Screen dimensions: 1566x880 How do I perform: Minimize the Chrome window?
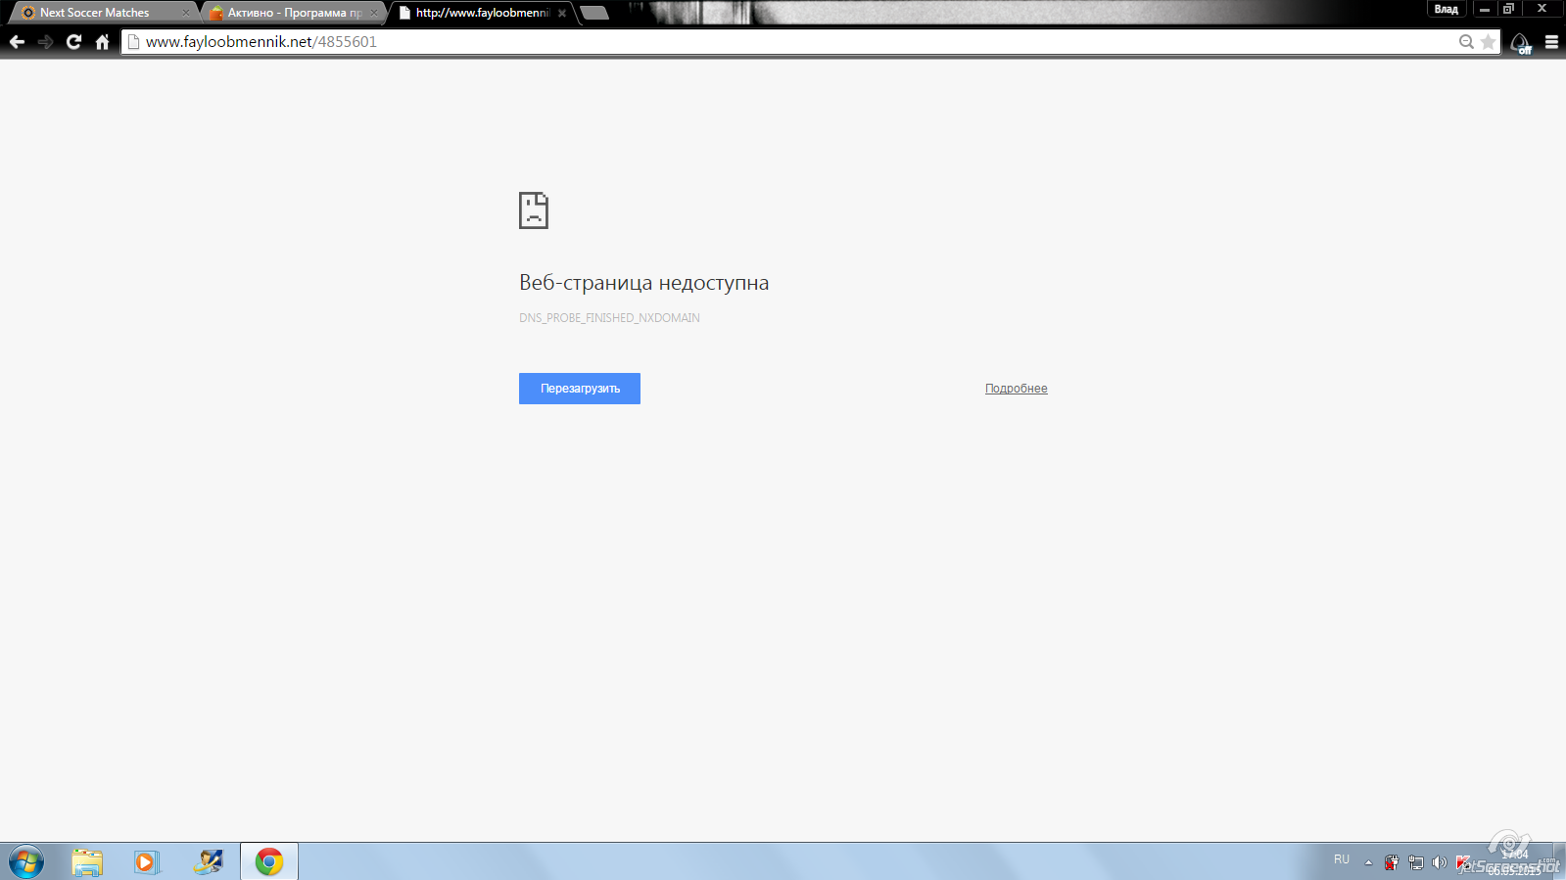click(1485, 9)
